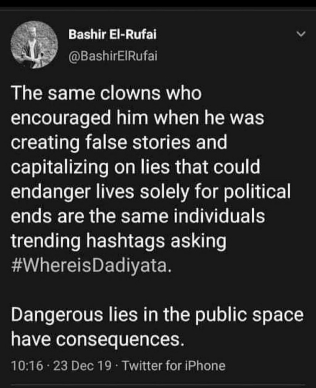Click the line "creating false stories and"

tap(119, 143)
